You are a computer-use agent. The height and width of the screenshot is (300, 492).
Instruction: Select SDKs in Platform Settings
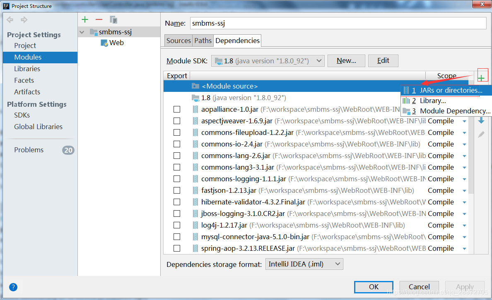pos(40,115)
